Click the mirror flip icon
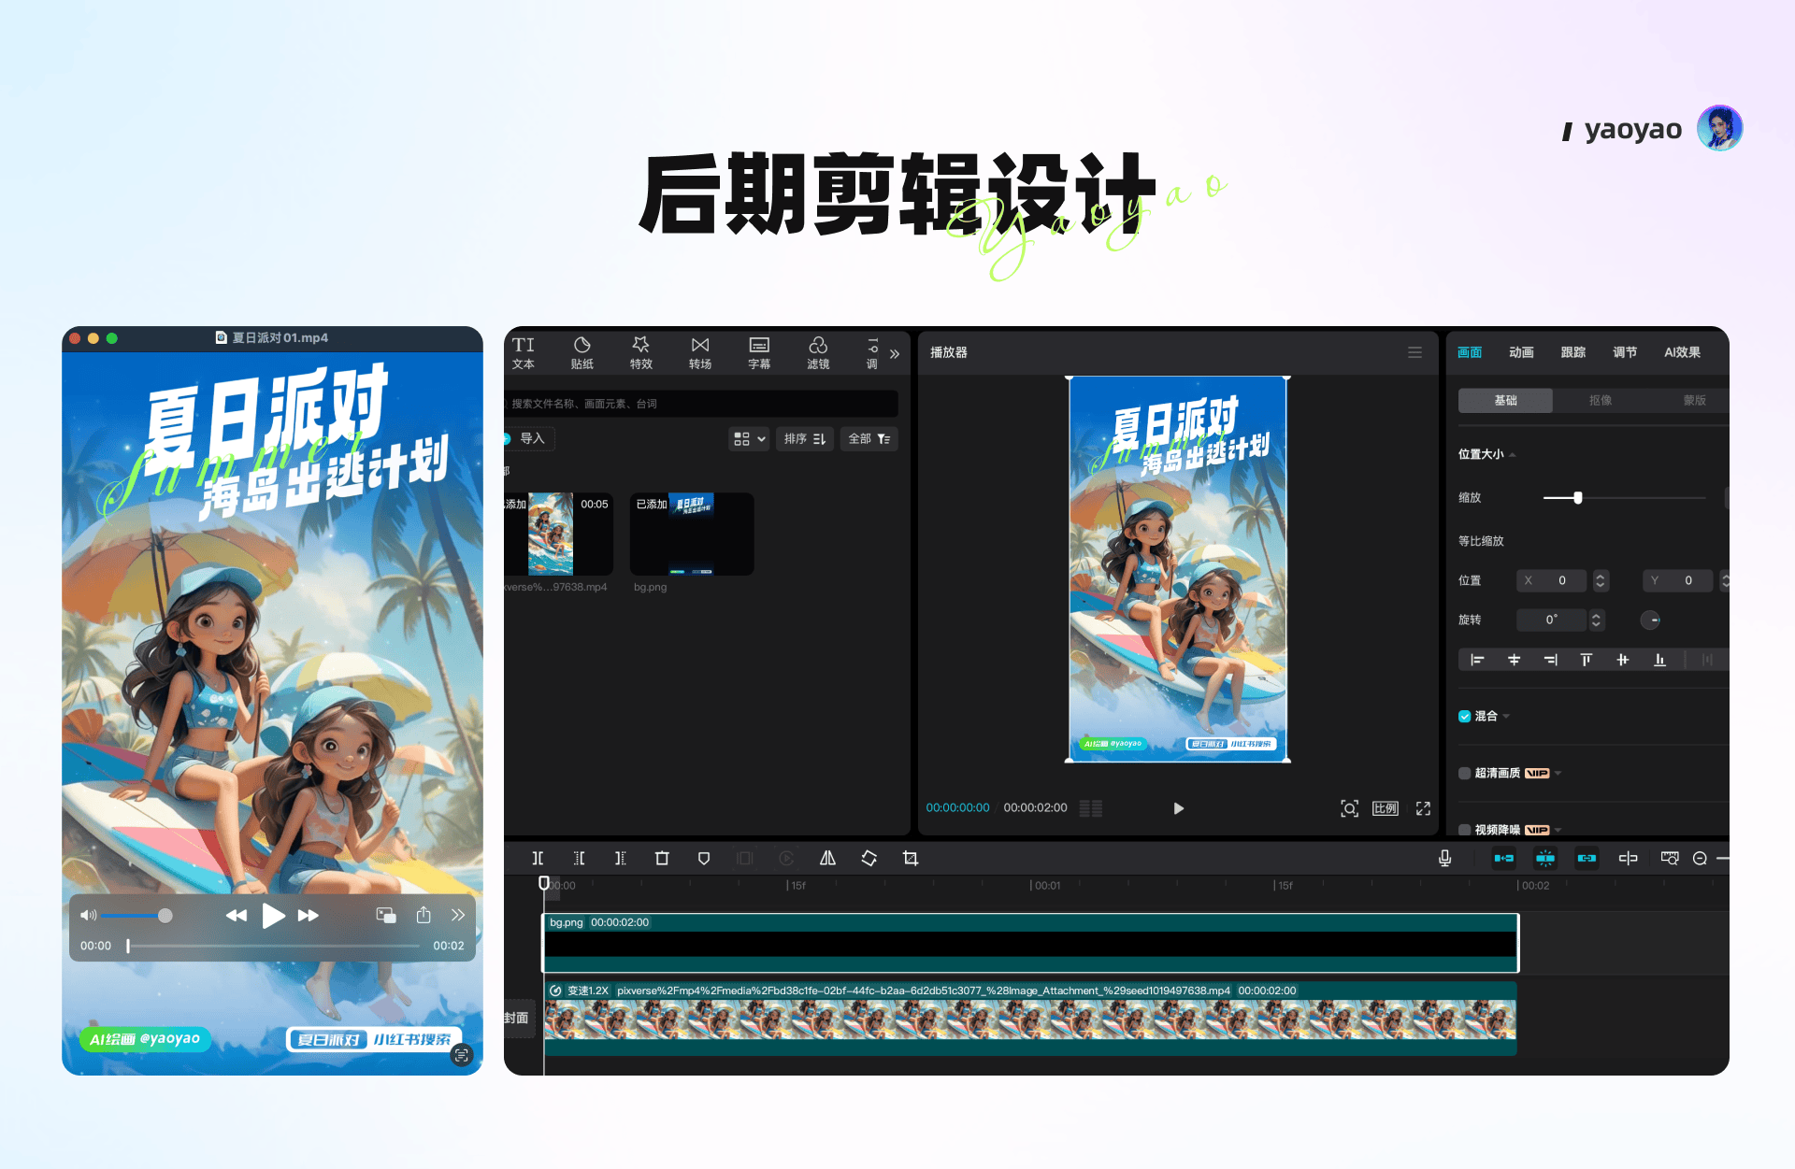 click(x=827, y=858)
